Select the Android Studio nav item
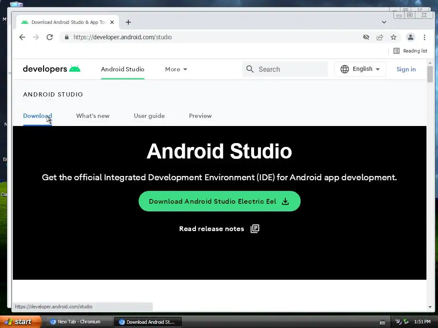 click(x=123, y=69)
